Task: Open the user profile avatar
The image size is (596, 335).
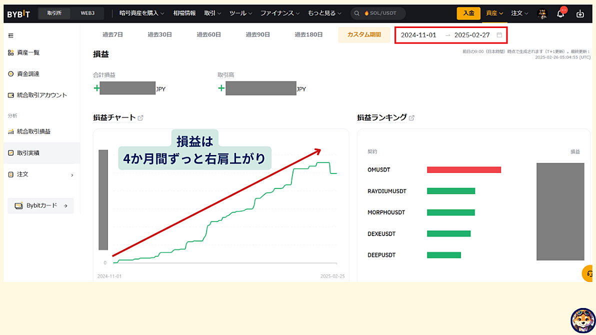Action: (x=542, y=13)
